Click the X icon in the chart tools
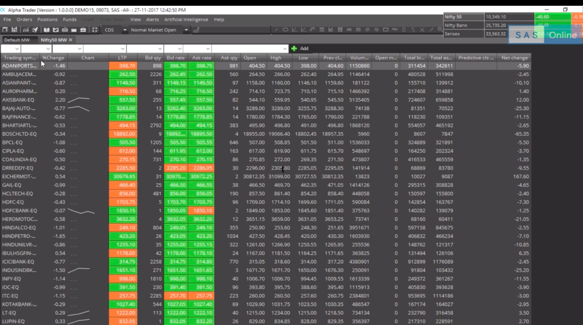 tap(422, 30)
